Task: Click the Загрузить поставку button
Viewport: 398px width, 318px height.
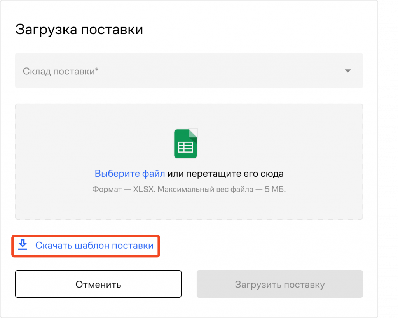Action: pyautogui.click(x=280, y=284)
